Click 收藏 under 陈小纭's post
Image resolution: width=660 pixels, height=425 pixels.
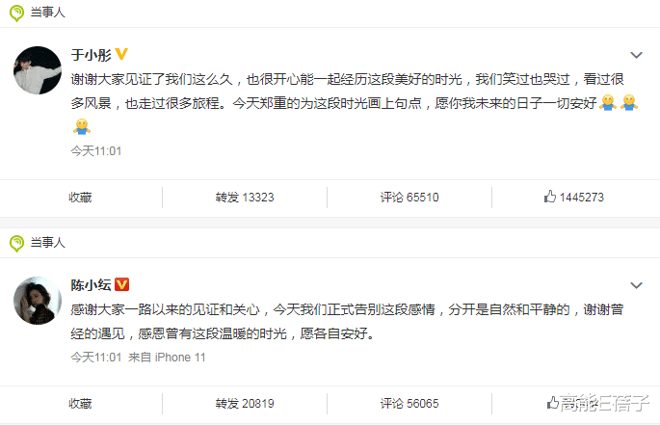(80, 404)
